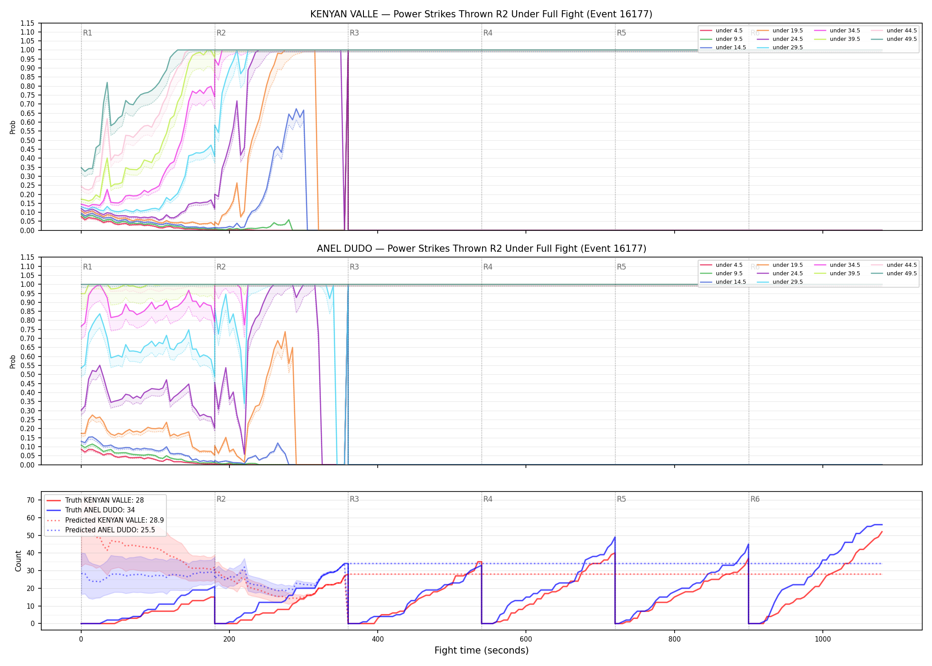The width and height of the screenshot is (932, 666).
Task: Click the '50' tick on Count axis
Action: click(x=31, y=535)
